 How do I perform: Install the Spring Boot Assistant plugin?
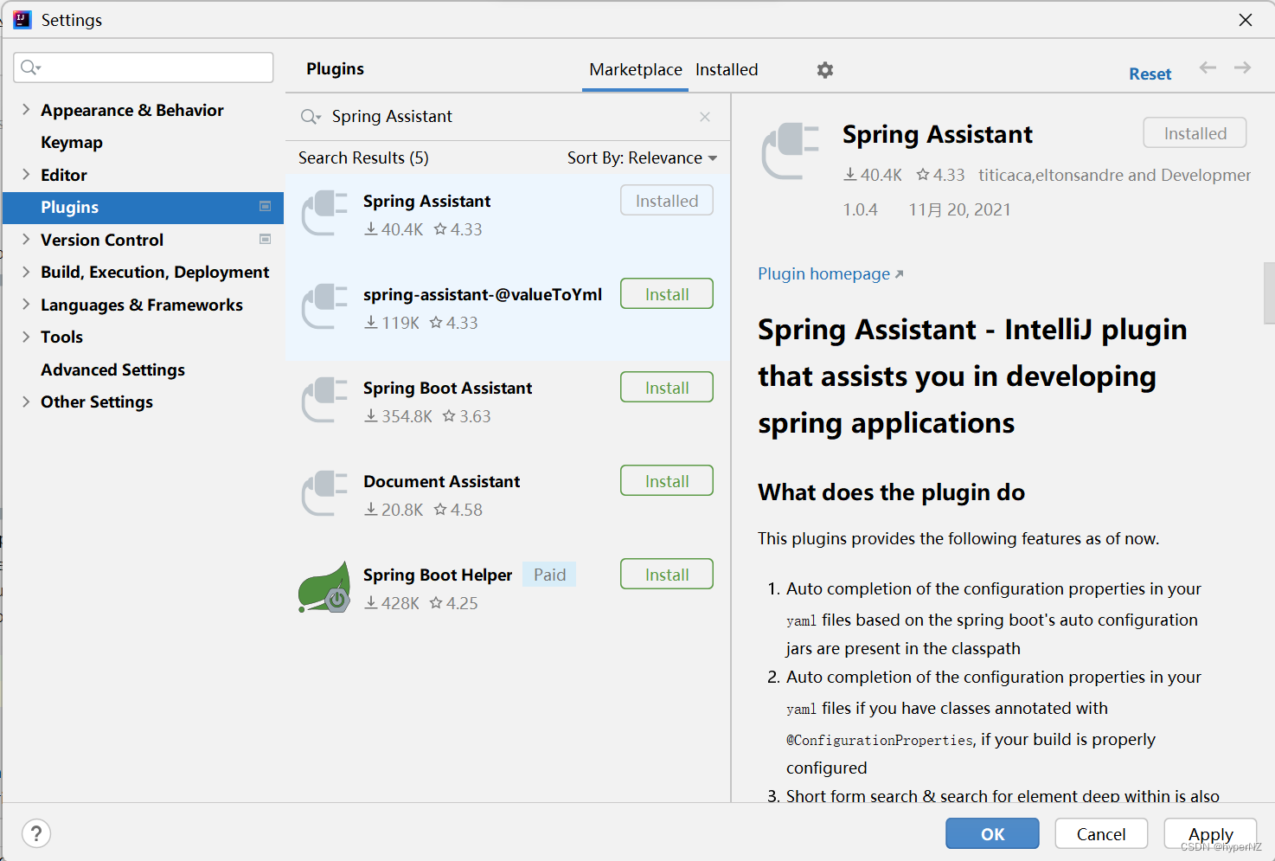tap(667, 388)
